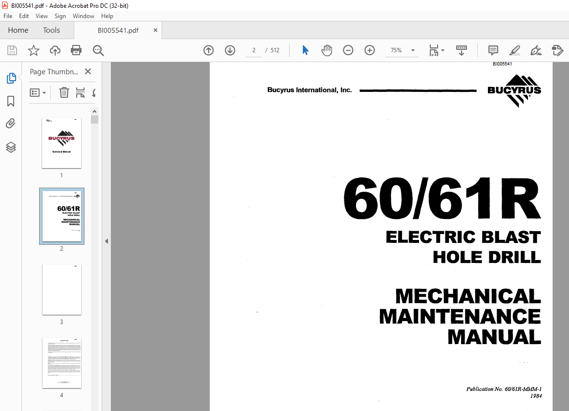Click thumbnail scrollbar up arrow
569x411 pixels.
point(94,111)
